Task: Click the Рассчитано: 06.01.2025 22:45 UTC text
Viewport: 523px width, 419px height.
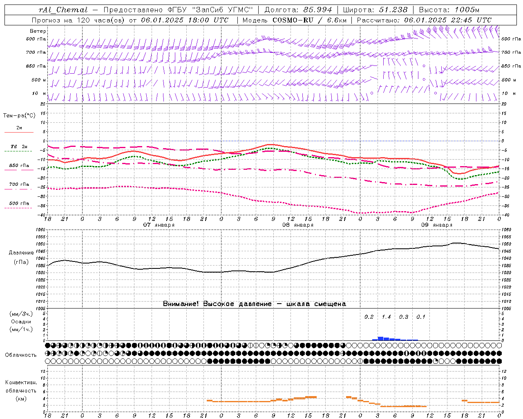Action: click(x=425, y=20)
